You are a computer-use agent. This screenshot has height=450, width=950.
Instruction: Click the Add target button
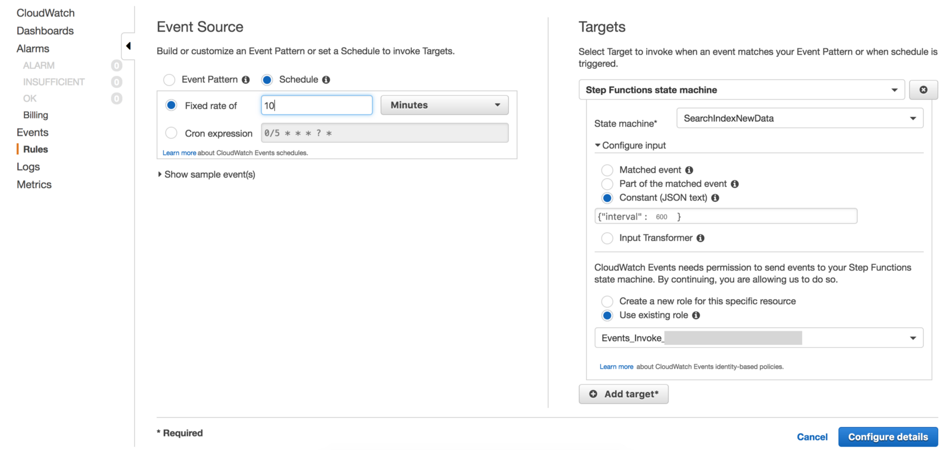coord(623,394)
